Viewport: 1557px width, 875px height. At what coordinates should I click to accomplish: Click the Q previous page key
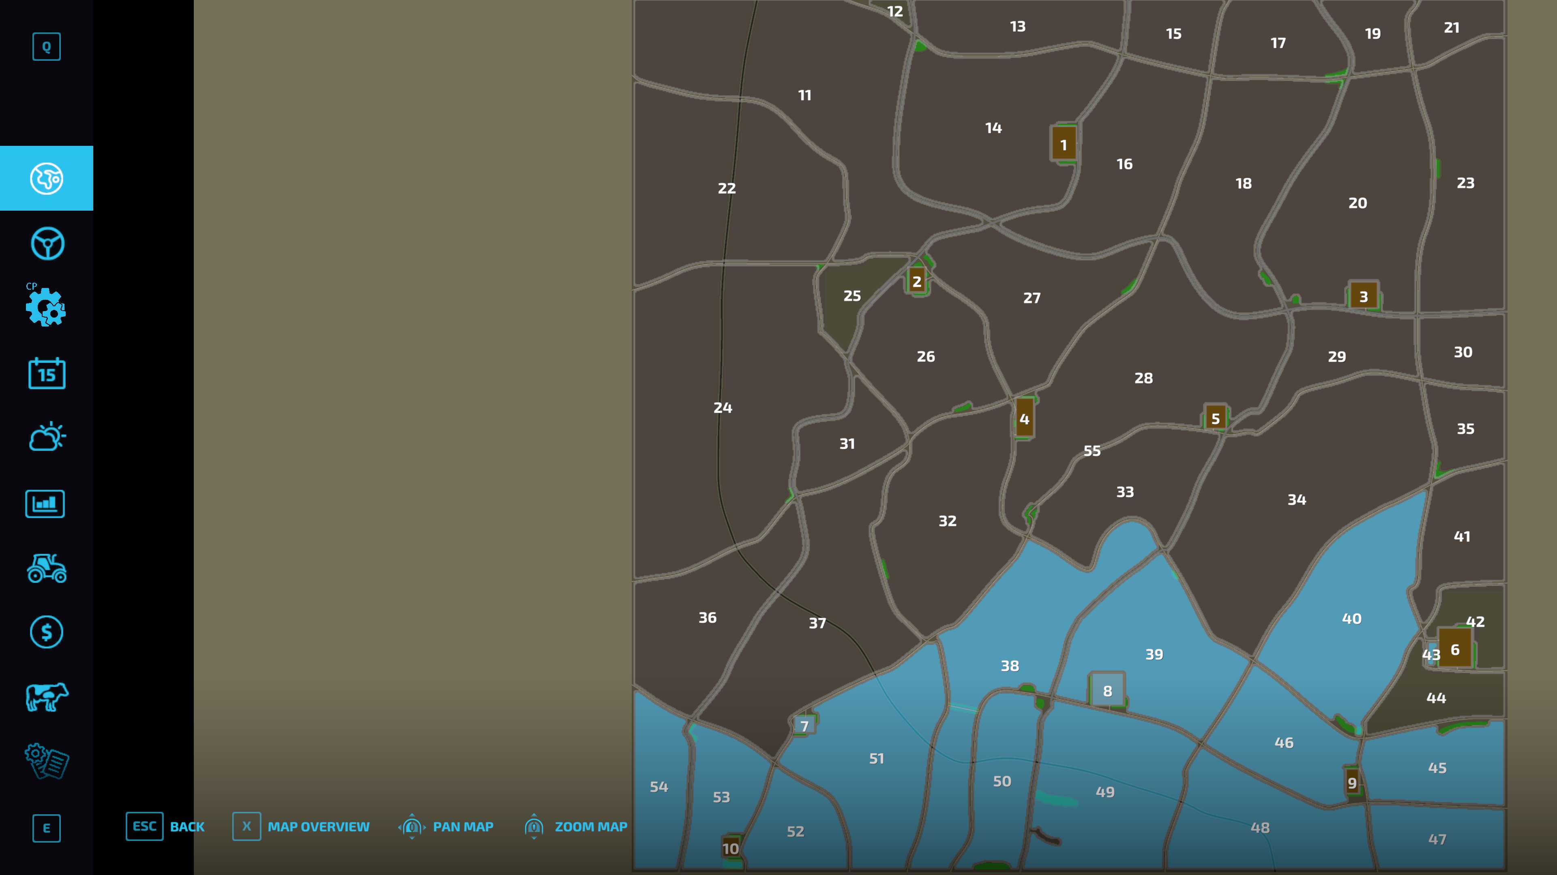tap(47, 47)
